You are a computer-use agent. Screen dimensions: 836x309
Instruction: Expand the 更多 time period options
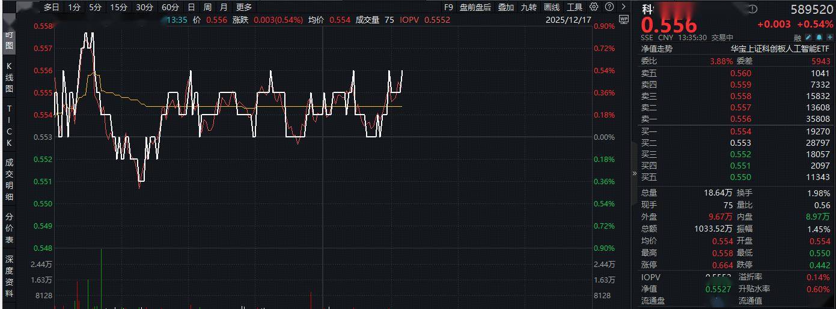click(243, 7)
